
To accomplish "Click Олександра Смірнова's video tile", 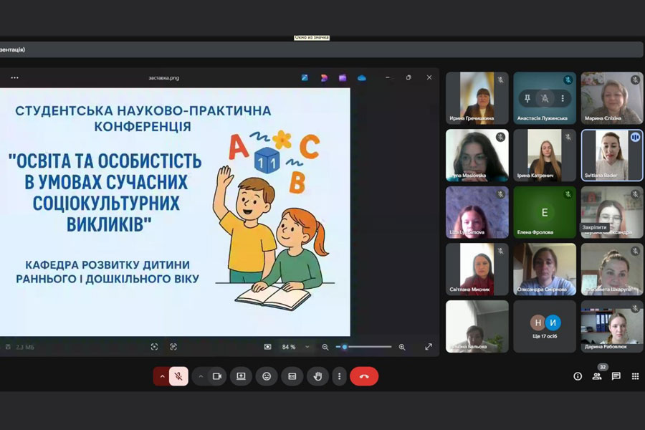I will pos(545,269).
